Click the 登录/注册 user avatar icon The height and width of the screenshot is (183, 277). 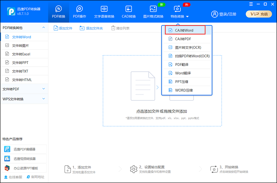pos(215,14)
